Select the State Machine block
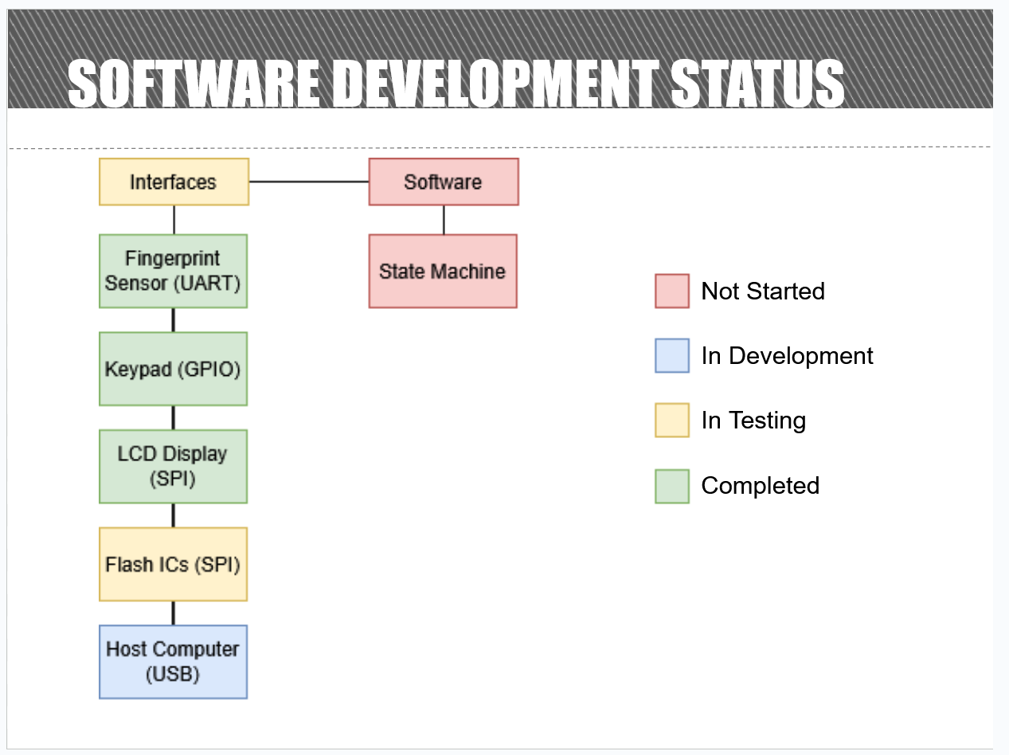 [443, 271]
